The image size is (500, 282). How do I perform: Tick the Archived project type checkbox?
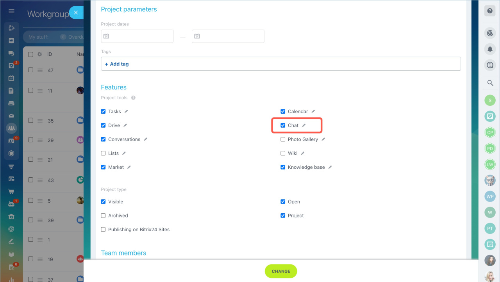pos(103,216)
